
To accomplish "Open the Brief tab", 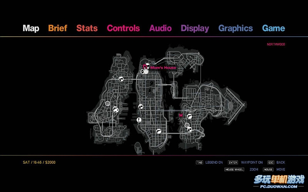I will (x=57, y=28).
